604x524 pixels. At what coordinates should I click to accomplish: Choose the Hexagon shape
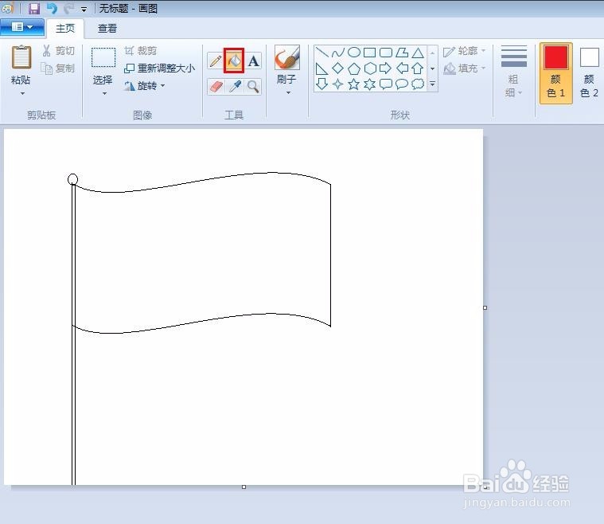(x=370, y=68)
